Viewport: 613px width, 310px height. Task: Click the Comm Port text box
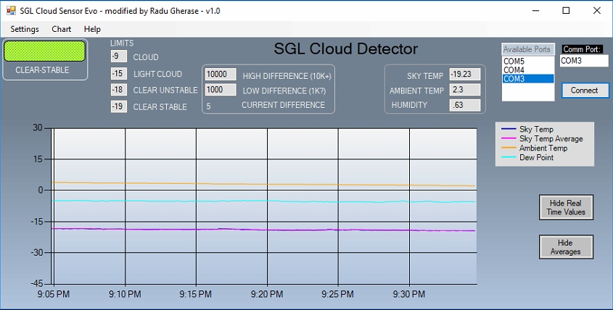(x=584, y=61)
